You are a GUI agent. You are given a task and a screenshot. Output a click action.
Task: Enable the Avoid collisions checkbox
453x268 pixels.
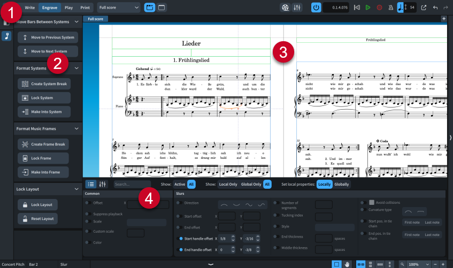[372, 203]
